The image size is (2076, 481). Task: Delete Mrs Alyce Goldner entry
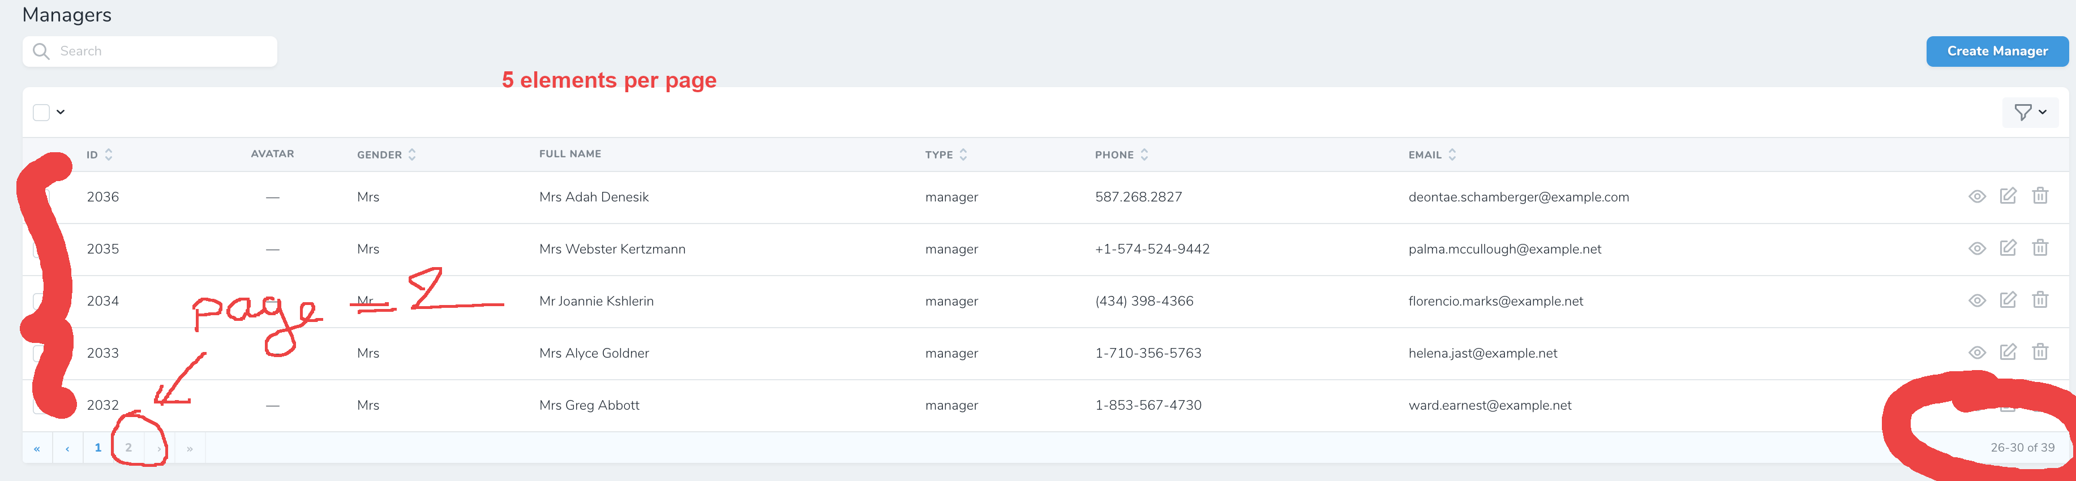[x=2040, y=352]
